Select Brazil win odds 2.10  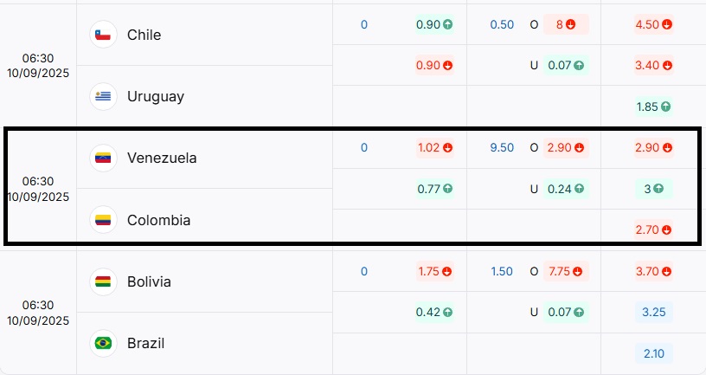pos(653,353)
